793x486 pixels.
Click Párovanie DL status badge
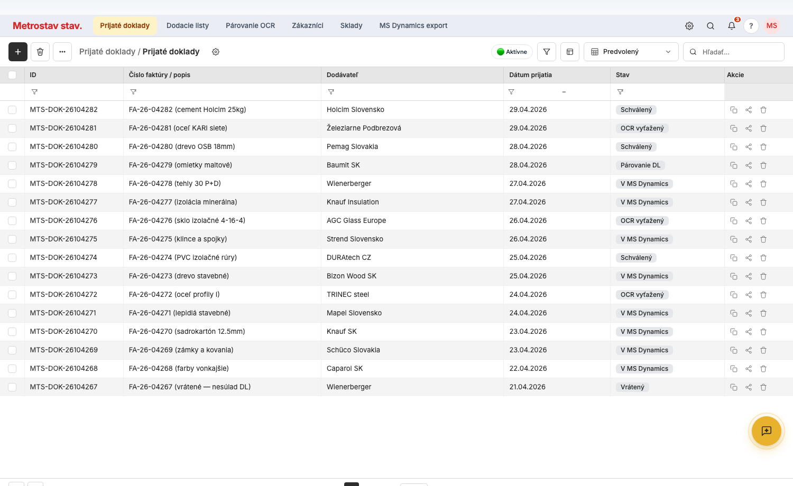pos(640,165)
